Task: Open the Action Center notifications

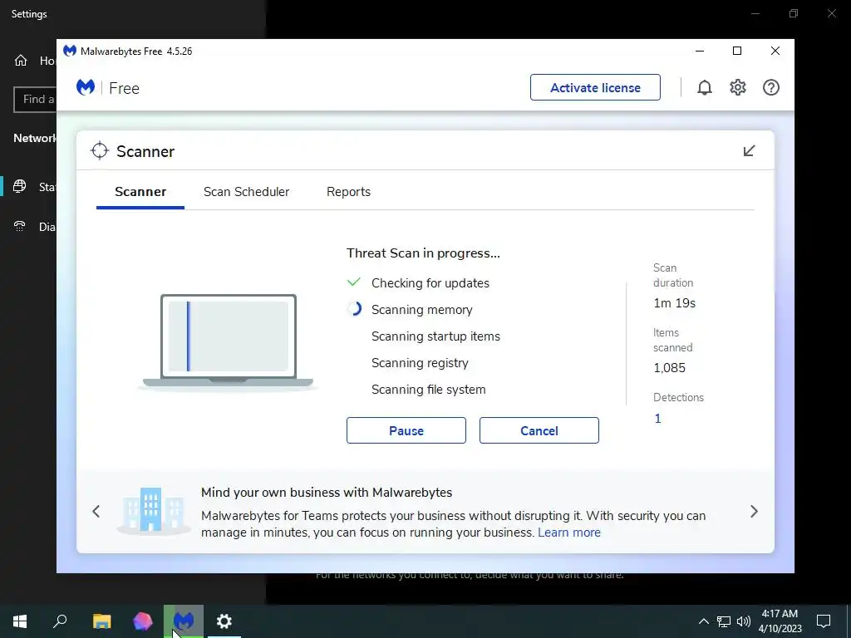Action: [x=824, y=621]
